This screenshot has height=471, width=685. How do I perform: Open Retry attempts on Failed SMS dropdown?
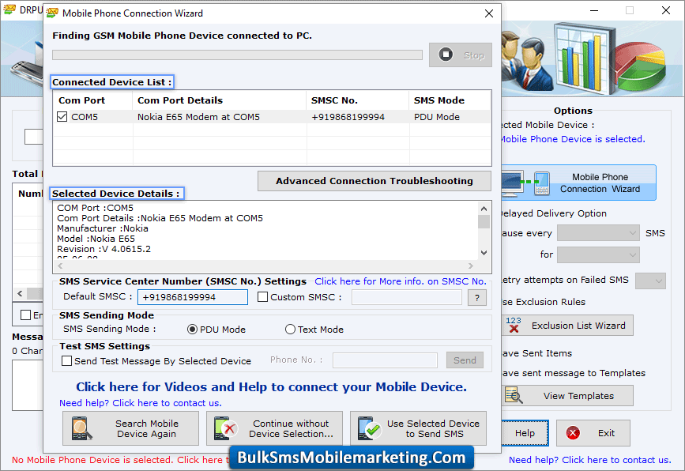click(650, 281)
